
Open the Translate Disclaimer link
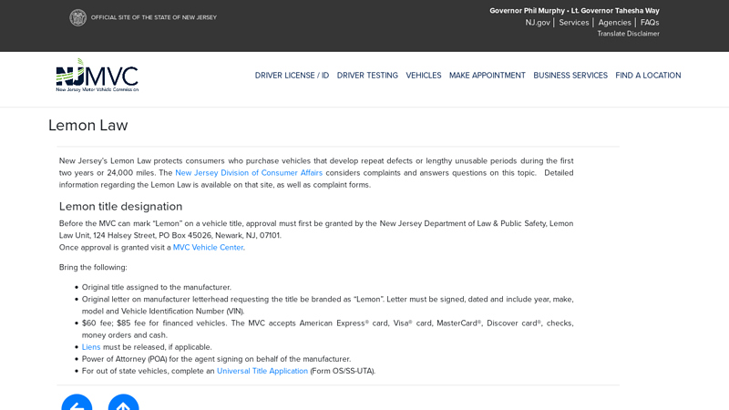point(628,34)
